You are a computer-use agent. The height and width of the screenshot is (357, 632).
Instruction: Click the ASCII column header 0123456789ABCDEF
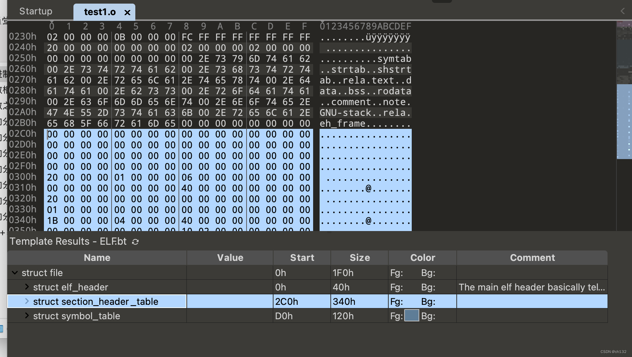(x=365, y=26)
